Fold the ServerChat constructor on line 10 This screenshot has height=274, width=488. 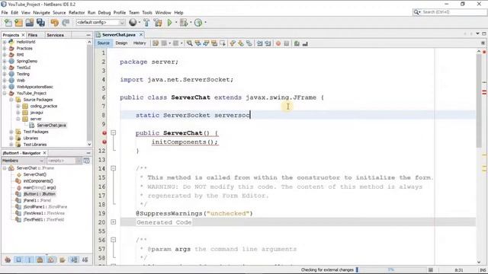[x=114, y=132]
